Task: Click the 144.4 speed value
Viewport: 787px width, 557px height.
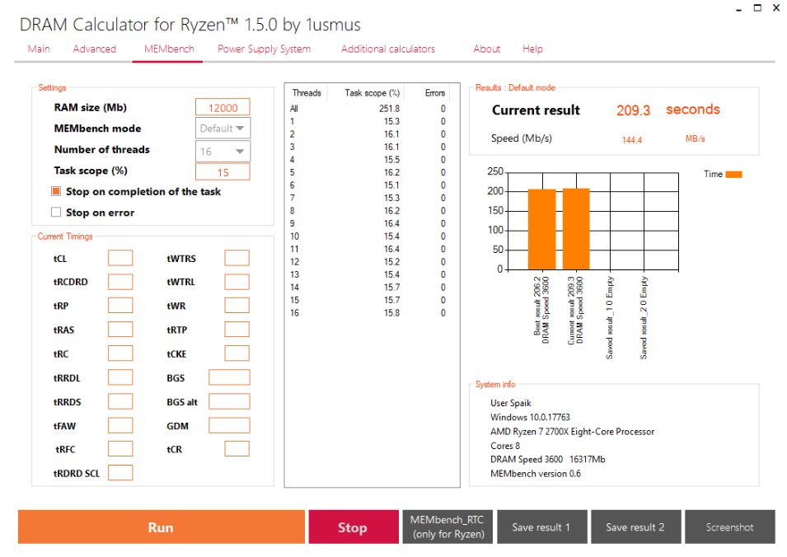Action: [632, 140]
